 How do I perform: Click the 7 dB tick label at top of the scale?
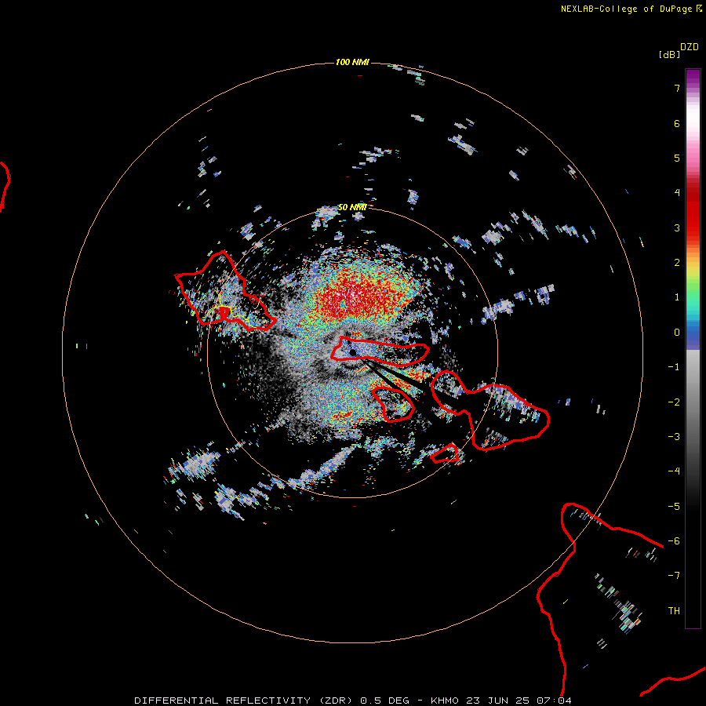tap(677, 88)
